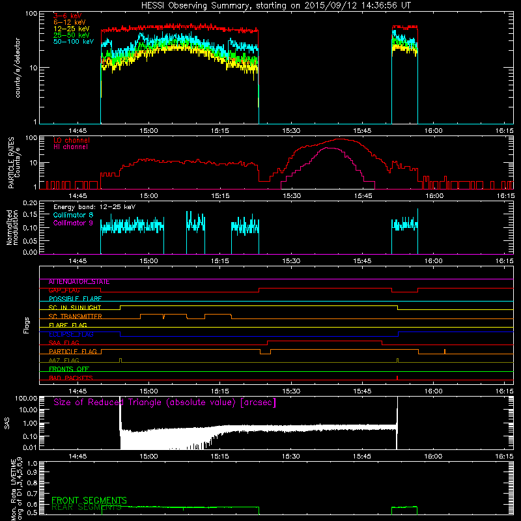This screenshot has width=521, height=521.
Task: Click the '15:00' tick under the count-rate panel
Action: (148, 131)
